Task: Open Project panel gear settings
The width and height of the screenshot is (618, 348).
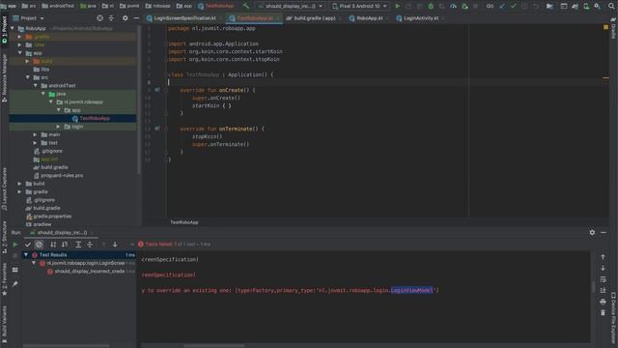Action: tap(125, 18)
